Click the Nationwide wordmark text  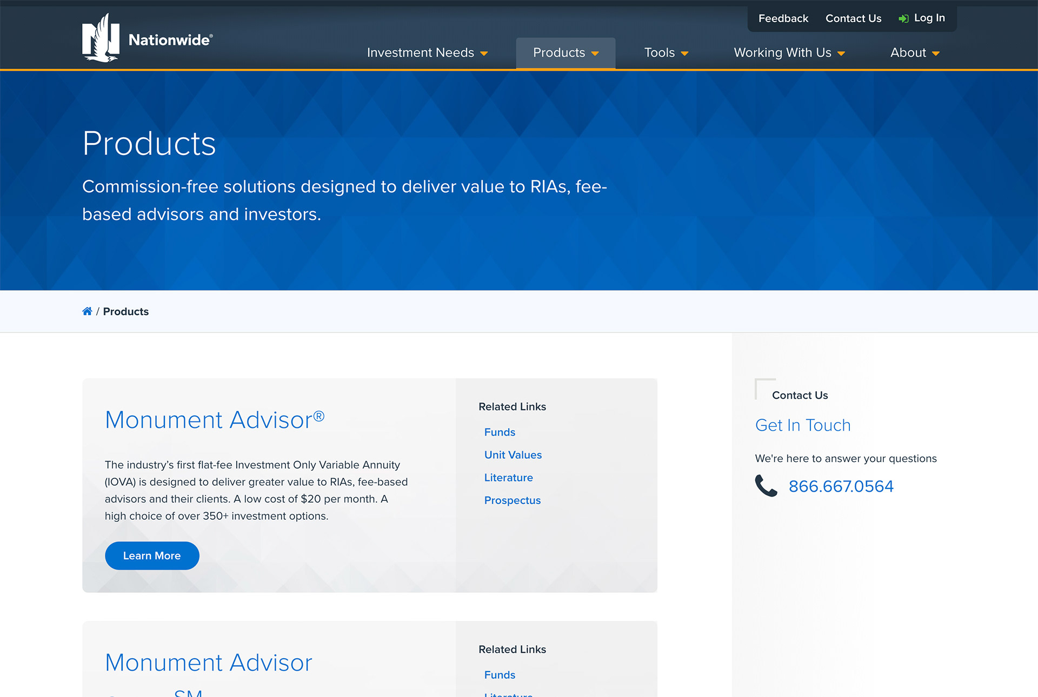click(x=170, y=40)
